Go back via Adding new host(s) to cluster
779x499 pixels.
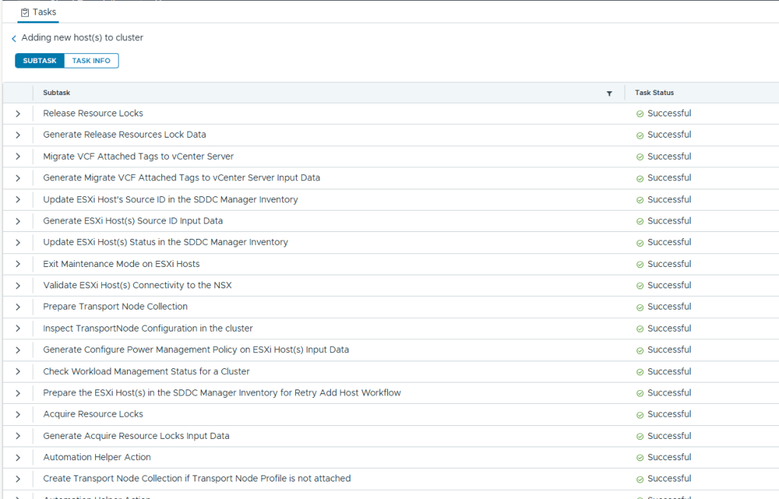(82, 38)
